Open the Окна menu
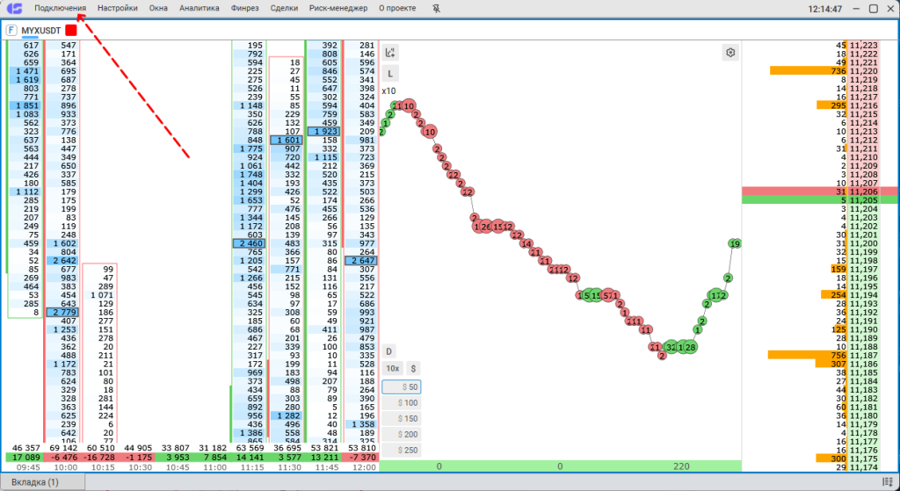The height and width of the screenshot is (491, 900). (158, 9)
